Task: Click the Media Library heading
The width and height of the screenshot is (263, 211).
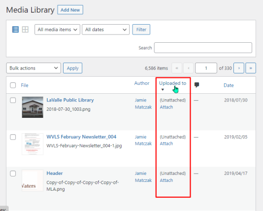Action: pos(30,10)
